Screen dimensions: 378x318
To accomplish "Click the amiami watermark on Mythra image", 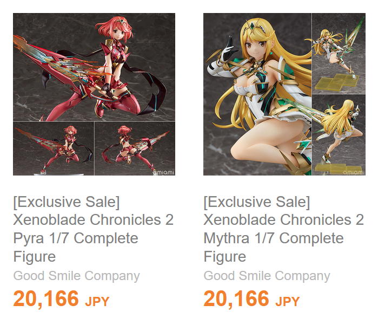I will [354, 172].
